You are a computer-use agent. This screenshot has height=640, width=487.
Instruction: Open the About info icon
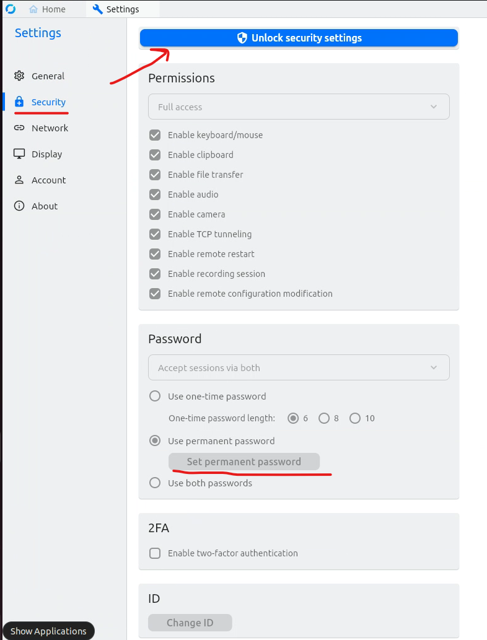19,206
